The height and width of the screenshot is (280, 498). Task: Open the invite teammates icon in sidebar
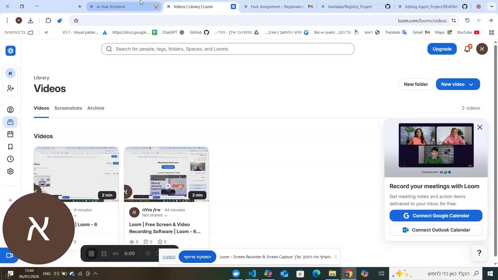pyautogui.click(x=11, y=89)
